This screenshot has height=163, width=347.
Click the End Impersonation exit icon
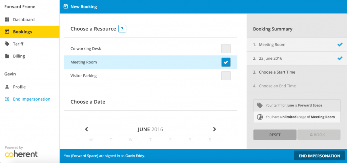click(7, 99)
